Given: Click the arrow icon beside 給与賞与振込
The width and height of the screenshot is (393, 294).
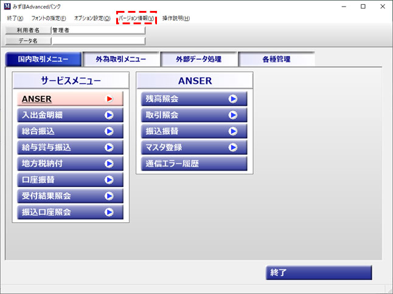Looking at the screenshot, I should coord(109,148).
